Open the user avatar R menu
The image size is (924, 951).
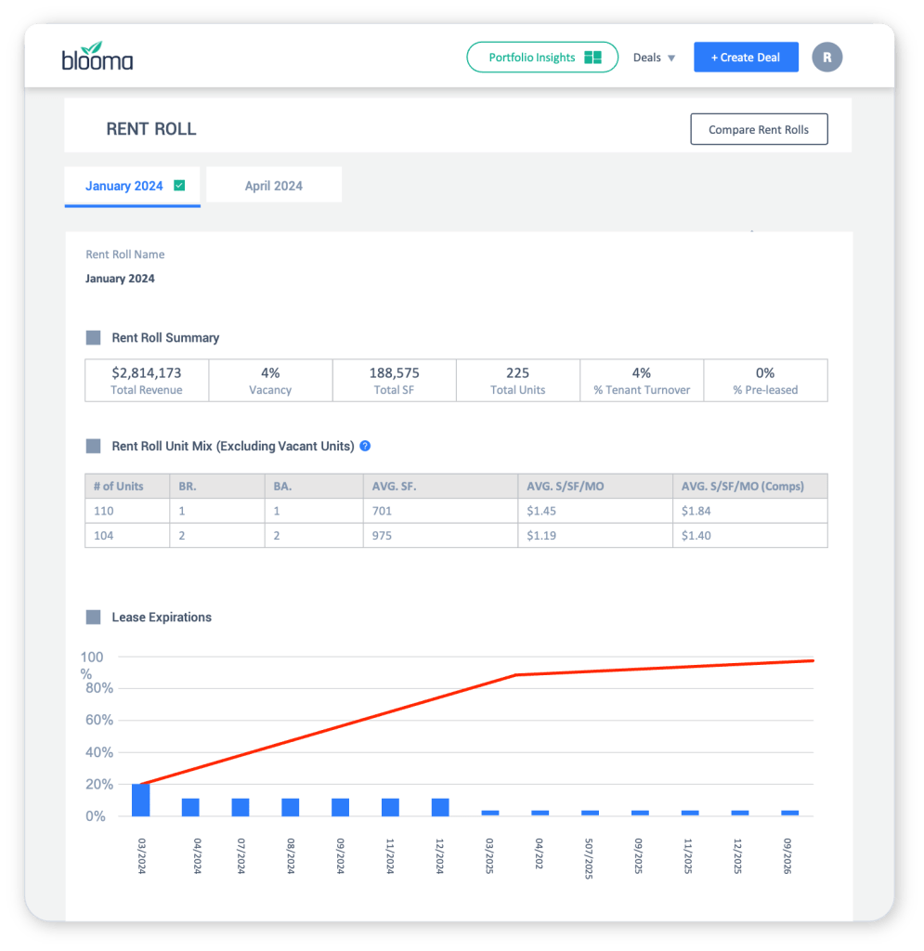(x=827, y=57)
